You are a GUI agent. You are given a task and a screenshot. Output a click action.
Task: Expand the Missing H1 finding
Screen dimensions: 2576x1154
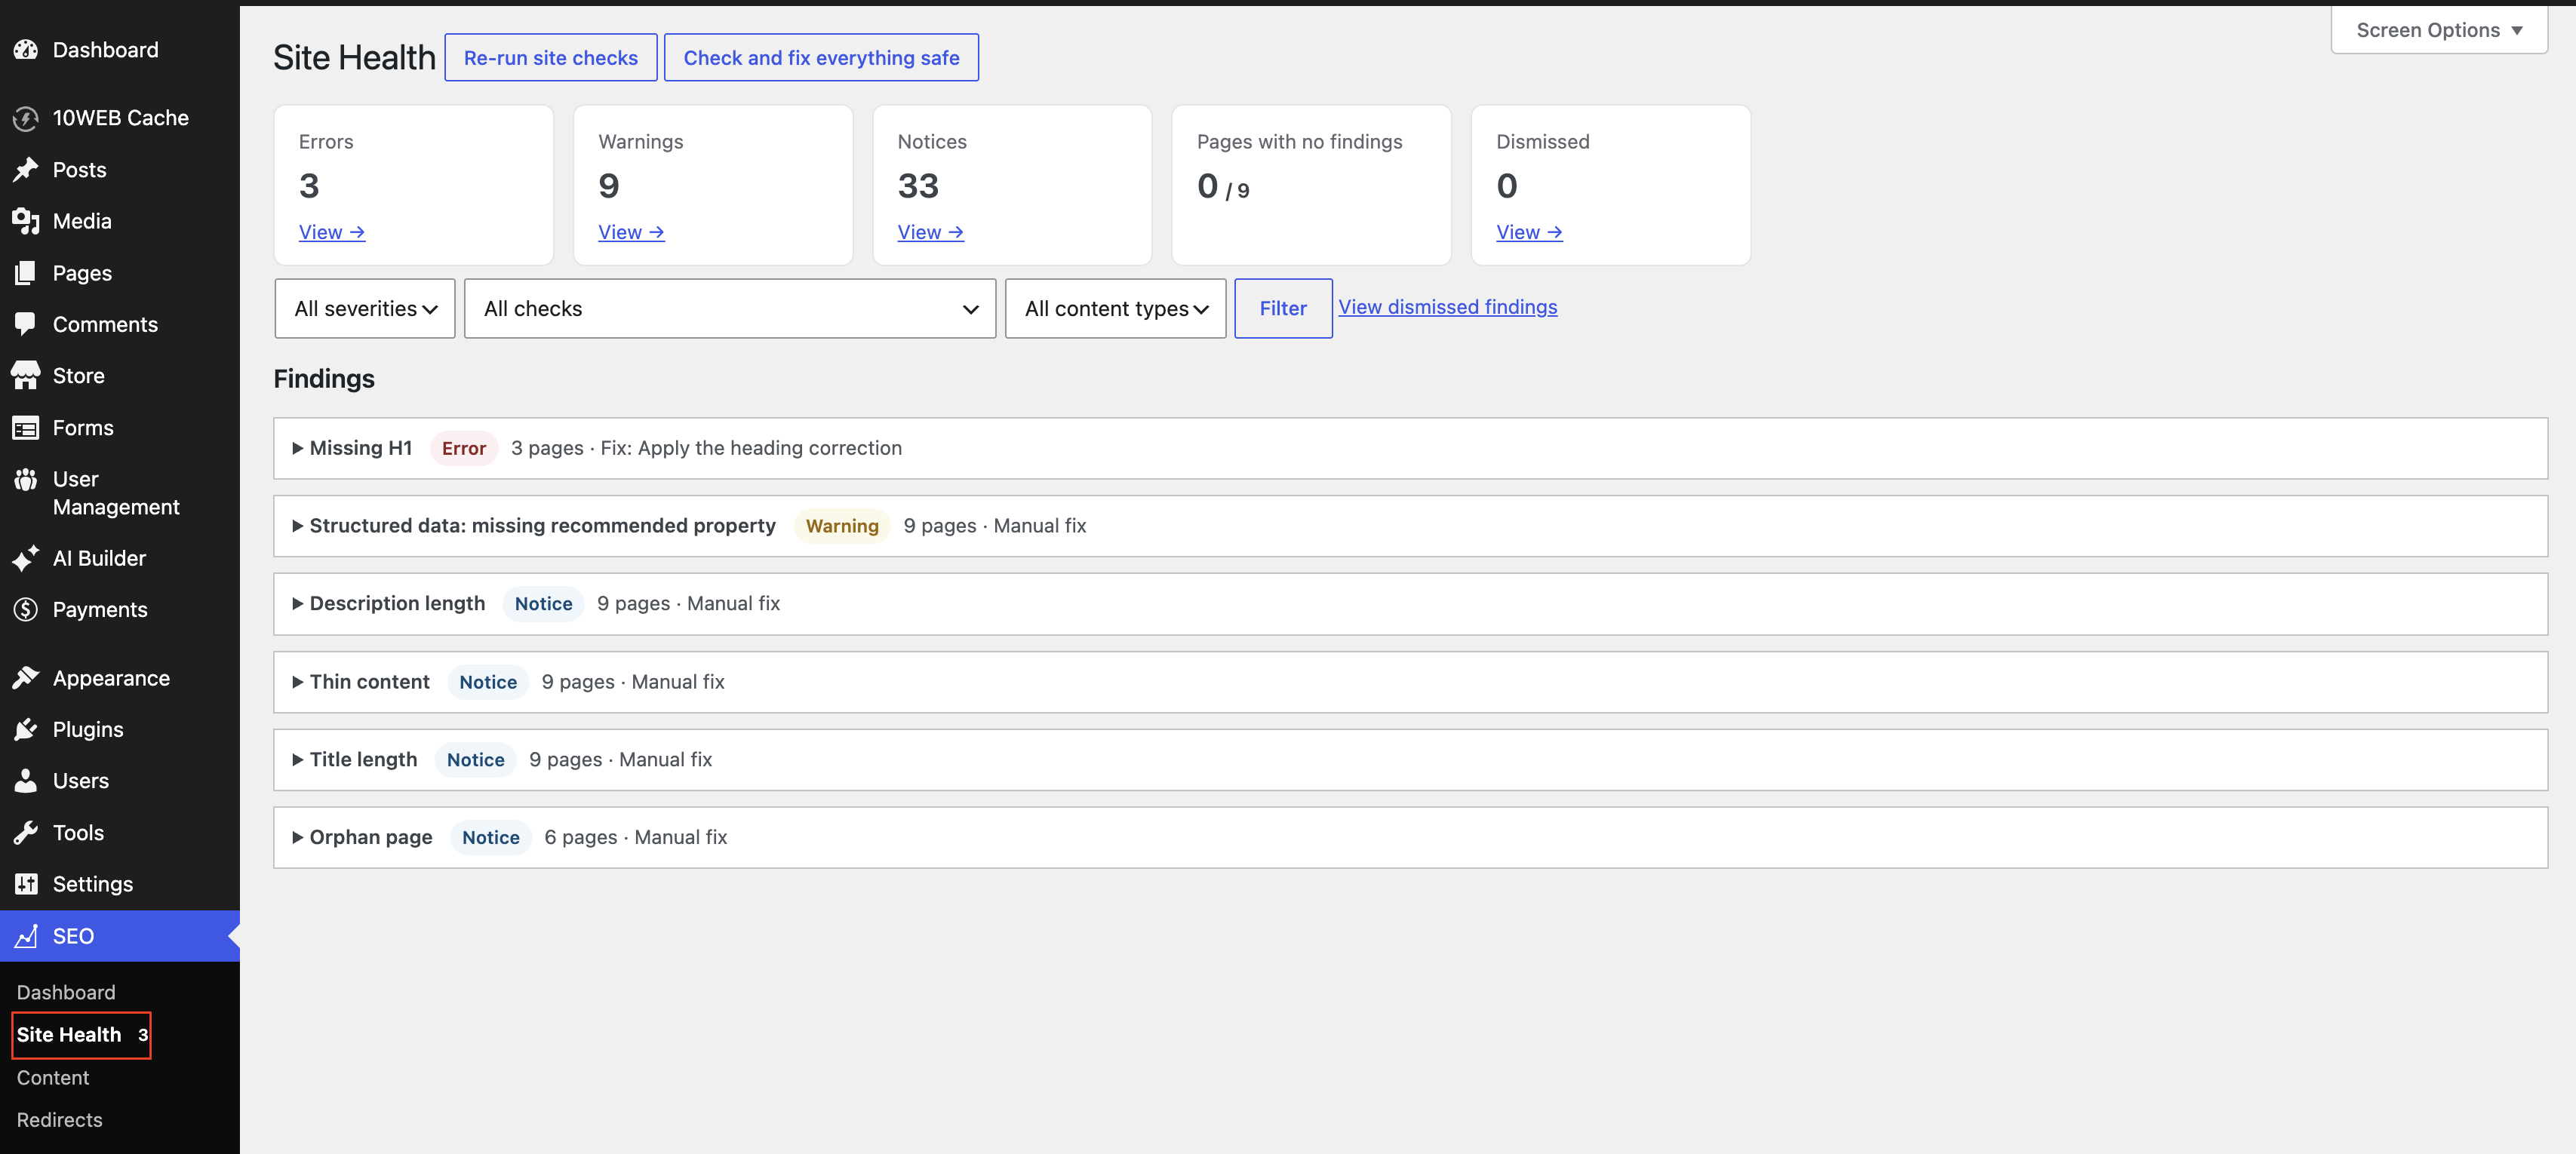click(x=1410, y=448)
